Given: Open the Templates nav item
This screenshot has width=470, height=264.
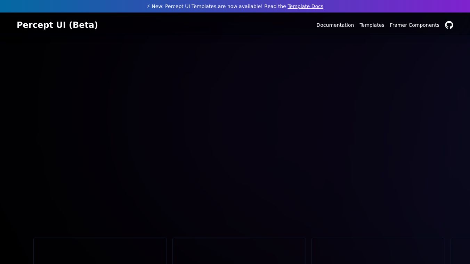Looking at the screenshot, I should pos(372,25).
